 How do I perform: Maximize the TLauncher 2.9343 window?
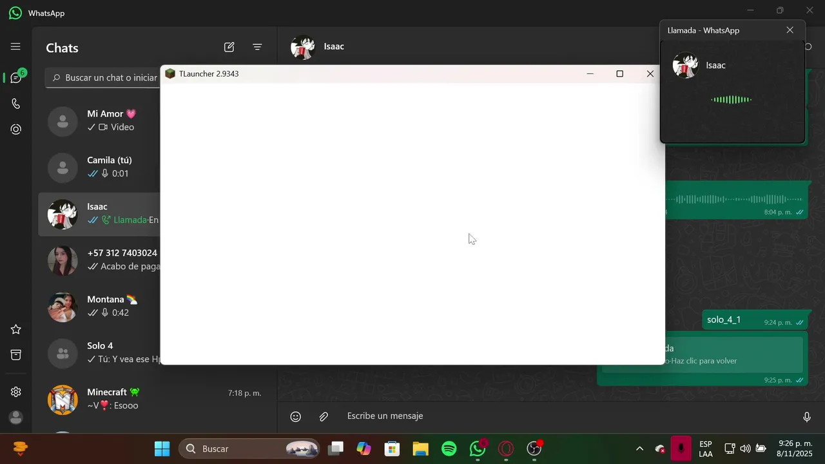tap(620, 74)
